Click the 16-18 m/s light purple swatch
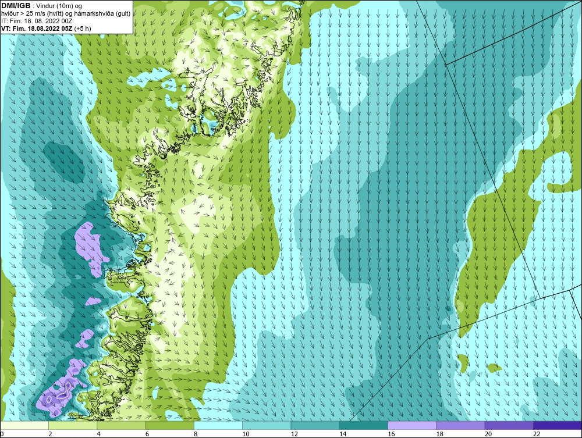This screenshot has height=438, width=582. 412,425
